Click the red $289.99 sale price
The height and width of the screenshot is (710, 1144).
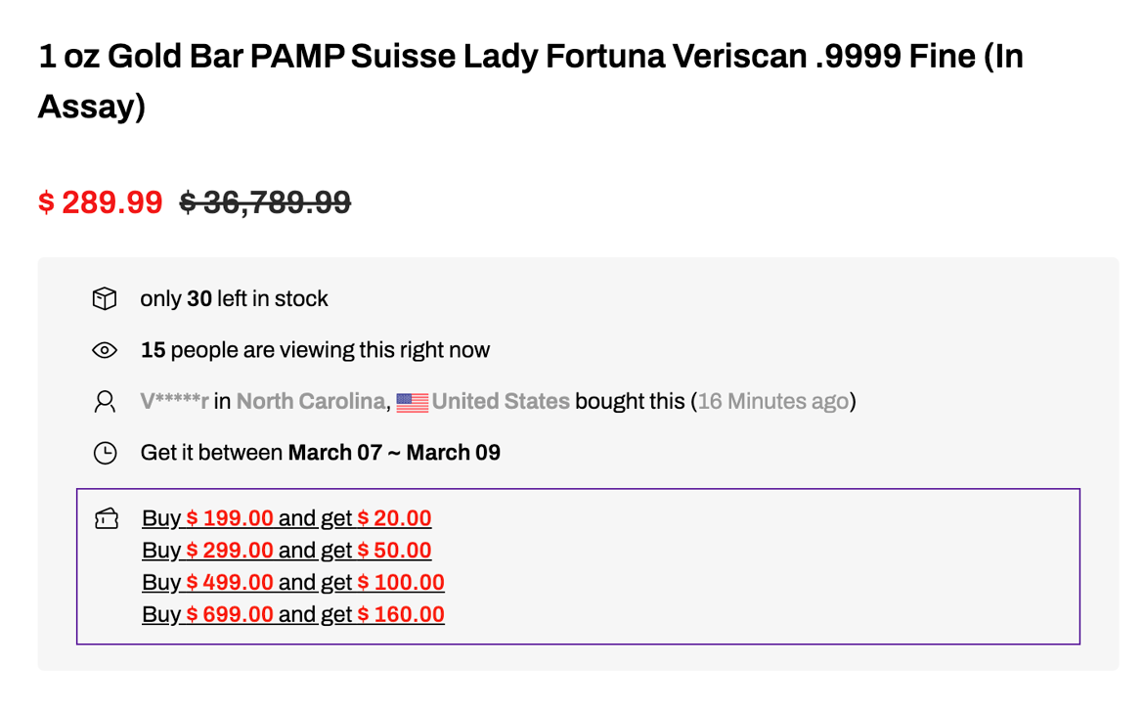(x=100, y=202)
